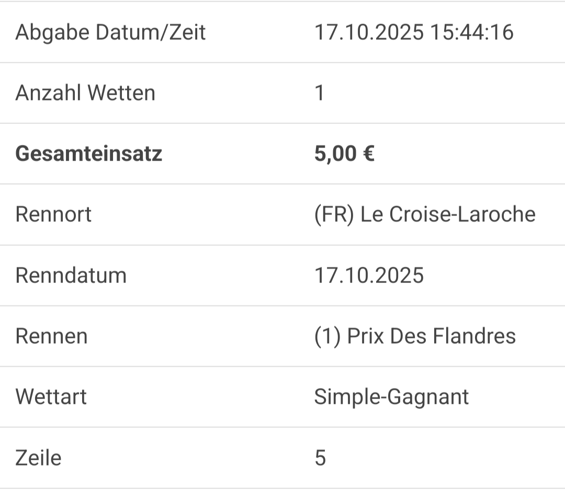Click the "Zeile" label
The image size is (565, 500).
(38, 458)
